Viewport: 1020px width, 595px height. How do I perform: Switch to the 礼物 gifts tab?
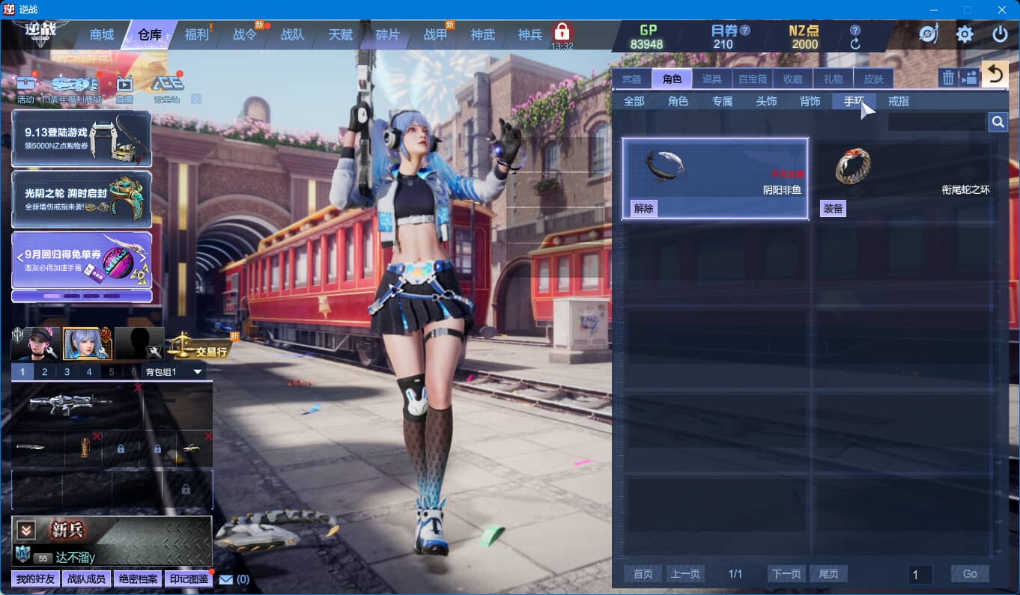[x=834, y=79]
